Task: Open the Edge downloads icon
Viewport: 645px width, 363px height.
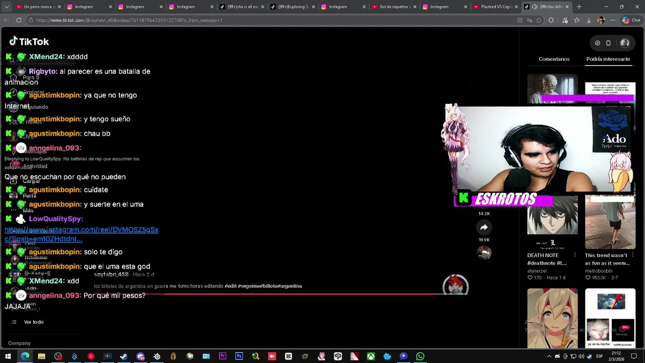Action: click(589, 20)
